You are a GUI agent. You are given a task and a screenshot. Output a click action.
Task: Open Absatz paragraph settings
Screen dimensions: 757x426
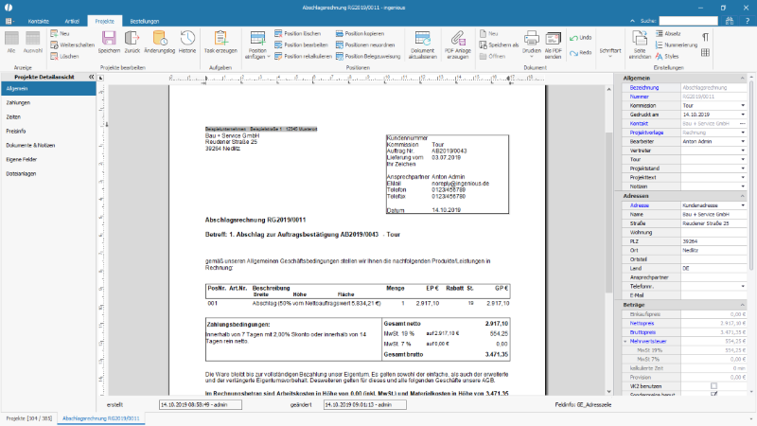point(669,33)
